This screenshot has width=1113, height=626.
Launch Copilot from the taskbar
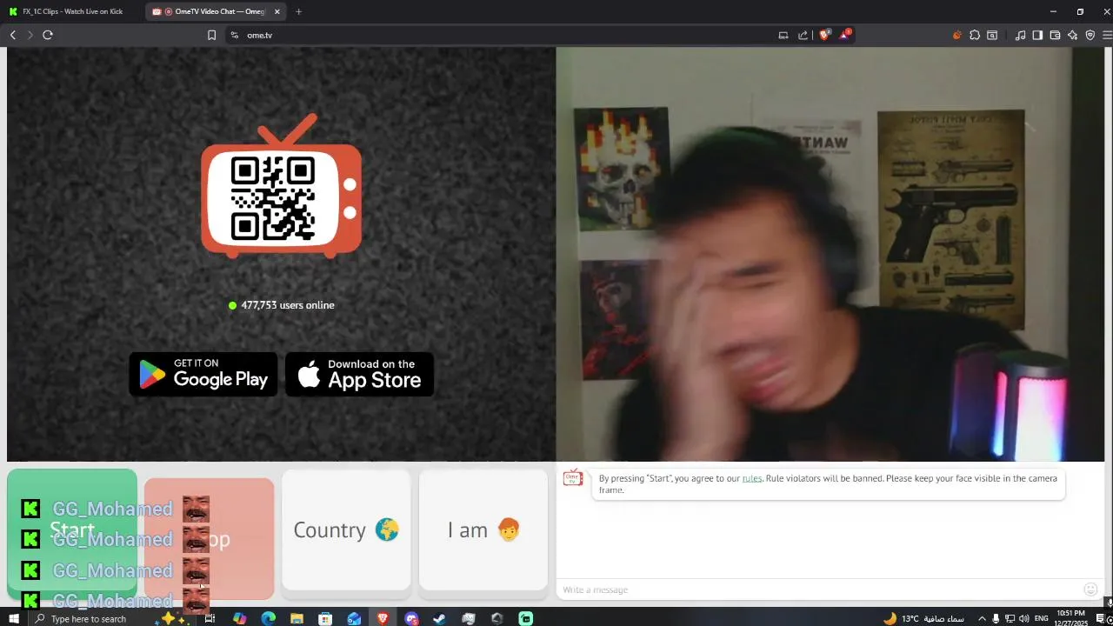click(x=239, y=618)
